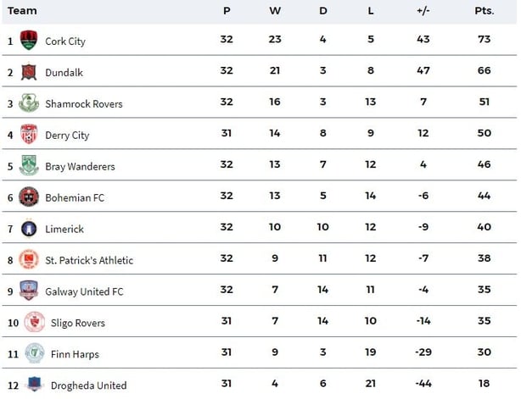Sort by the +/- column header
Screen dimensions: 521x399
423,11
